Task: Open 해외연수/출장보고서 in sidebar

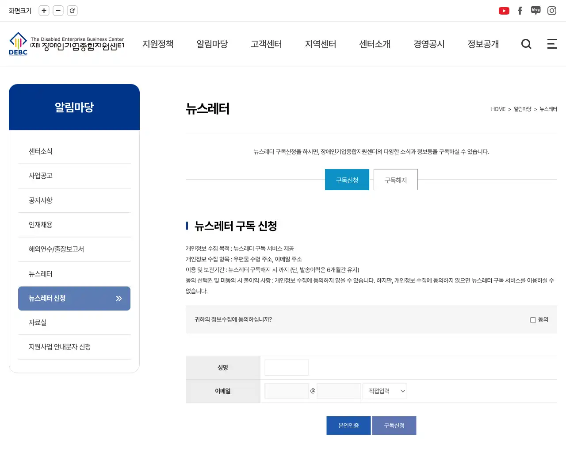Action: click(74, 249)
